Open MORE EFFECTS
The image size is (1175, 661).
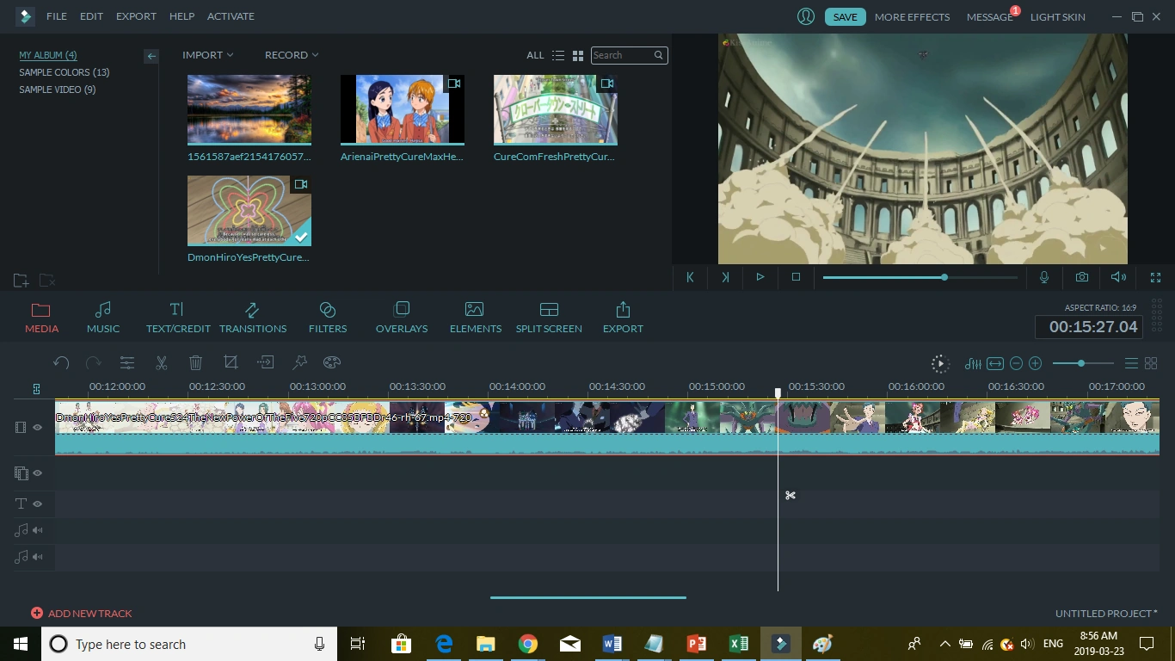(x=912, y=16)
